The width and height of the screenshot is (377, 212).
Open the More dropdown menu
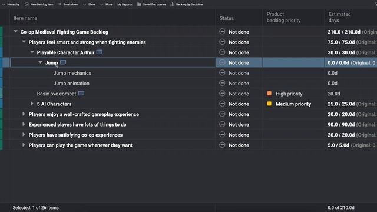tap(106, 4)
